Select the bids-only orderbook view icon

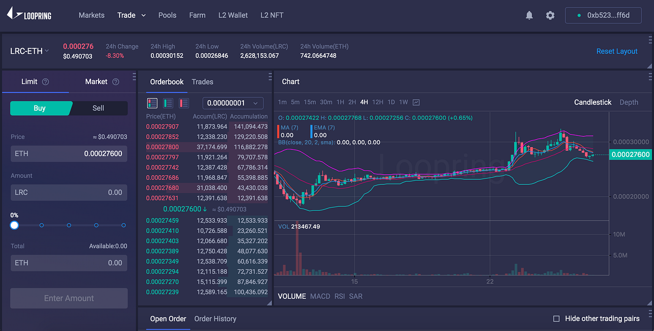(x=168, y=103)
